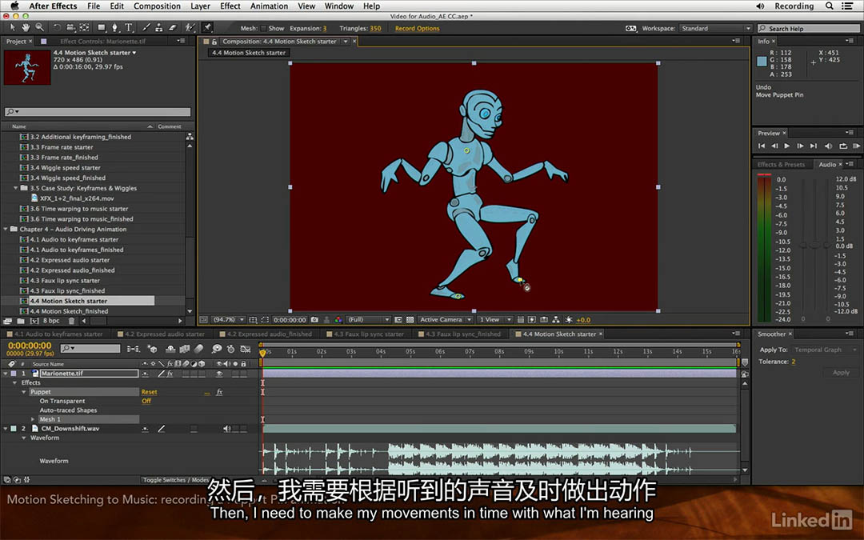Click Toggle Switches / Modes button
The image size is (864, 540).
[x=176, y=480]
